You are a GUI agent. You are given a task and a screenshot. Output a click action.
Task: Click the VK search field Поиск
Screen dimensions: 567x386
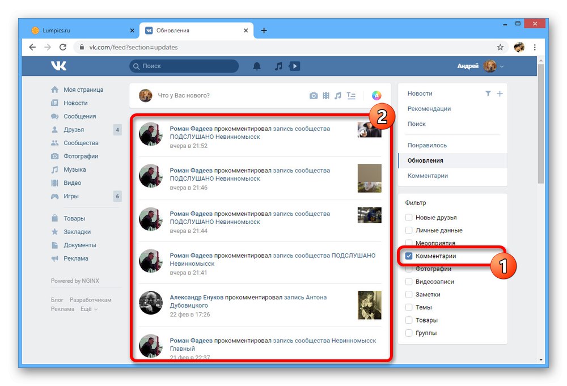tap(184, 66)
